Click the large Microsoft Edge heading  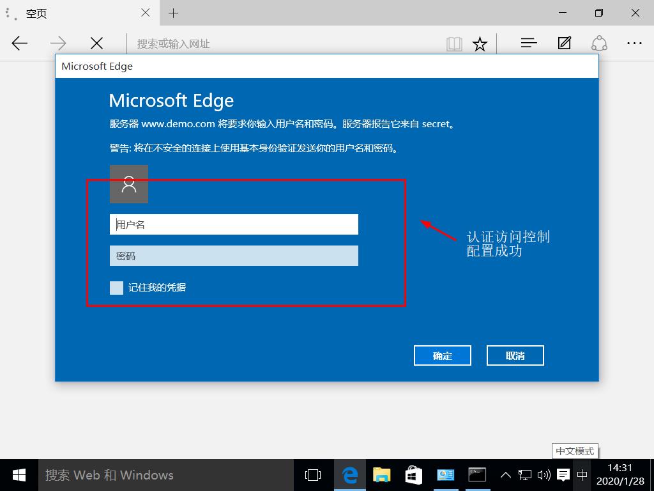[x=171, y=100]
